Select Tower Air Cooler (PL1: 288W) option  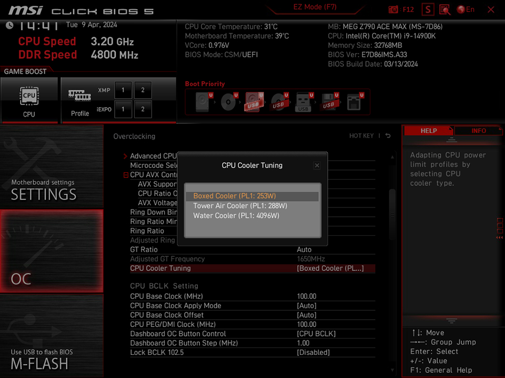pos(240,206)
